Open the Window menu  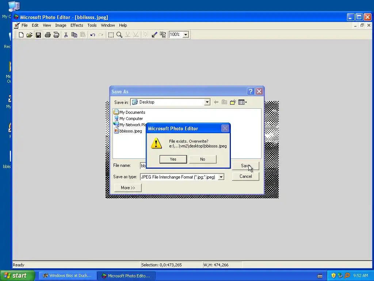pyautogui.click(x=108, y=25)
